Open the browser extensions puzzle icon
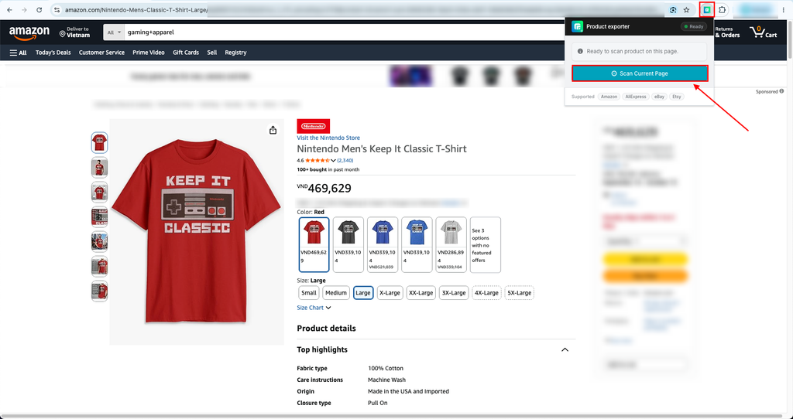The image size is (793, 419). (723, 9)
